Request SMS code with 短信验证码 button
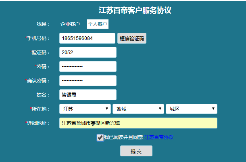The height and width of the screenshot is (162, 246). coord(132,38)
